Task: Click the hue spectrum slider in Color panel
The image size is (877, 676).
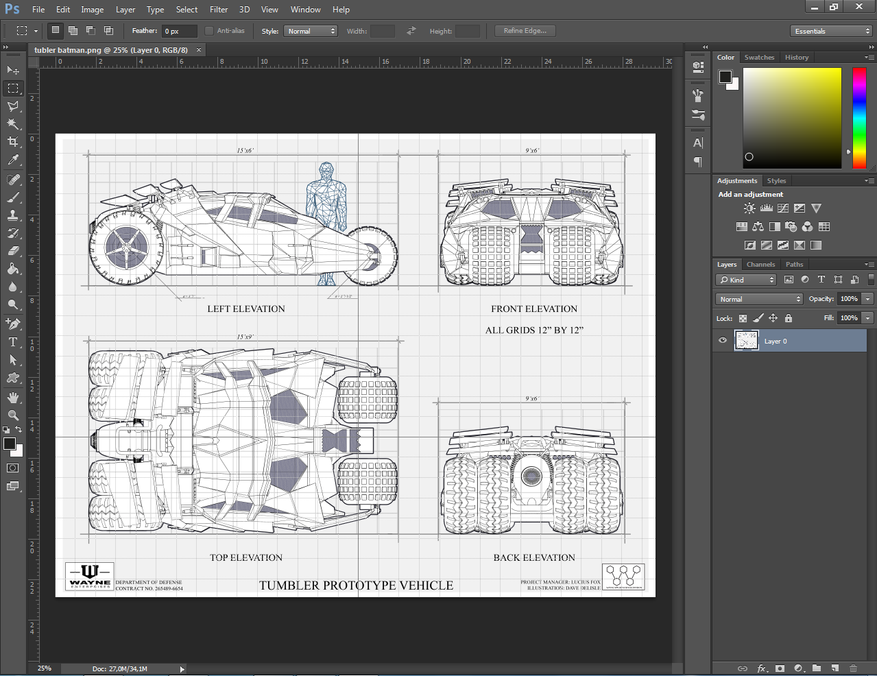Action: click(x=859, y=118)
